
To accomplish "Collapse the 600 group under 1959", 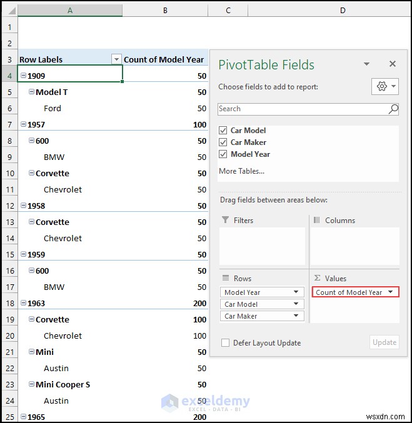I will tap(32, 271).
